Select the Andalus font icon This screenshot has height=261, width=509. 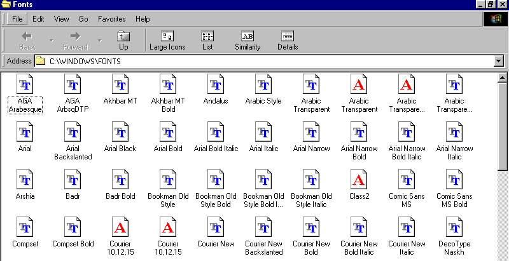pyautogui.click(x=216, y=84)
